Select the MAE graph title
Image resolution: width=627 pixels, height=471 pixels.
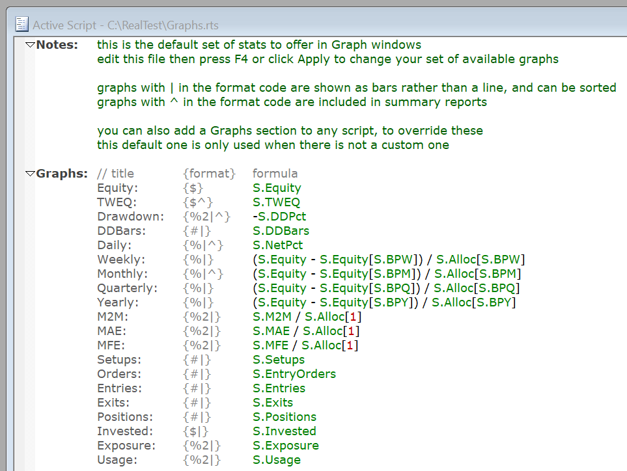112,331
